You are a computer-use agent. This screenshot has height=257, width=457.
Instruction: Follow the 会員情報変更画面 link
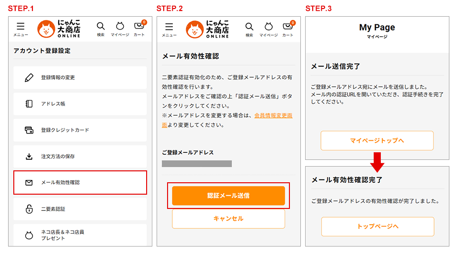tap(273, 116)
